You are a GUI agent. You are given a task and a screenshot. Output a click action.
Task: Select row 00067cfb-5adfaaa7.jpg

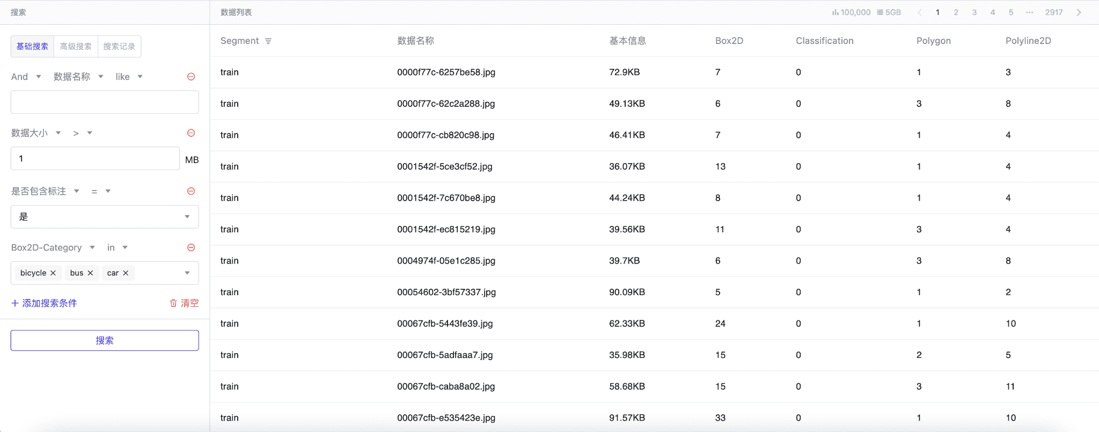point(654,355)
